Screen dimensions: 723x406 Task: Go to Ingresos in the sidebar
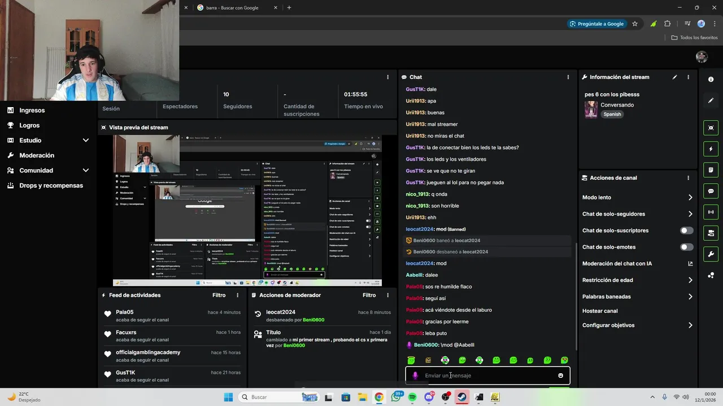point(32,111)
